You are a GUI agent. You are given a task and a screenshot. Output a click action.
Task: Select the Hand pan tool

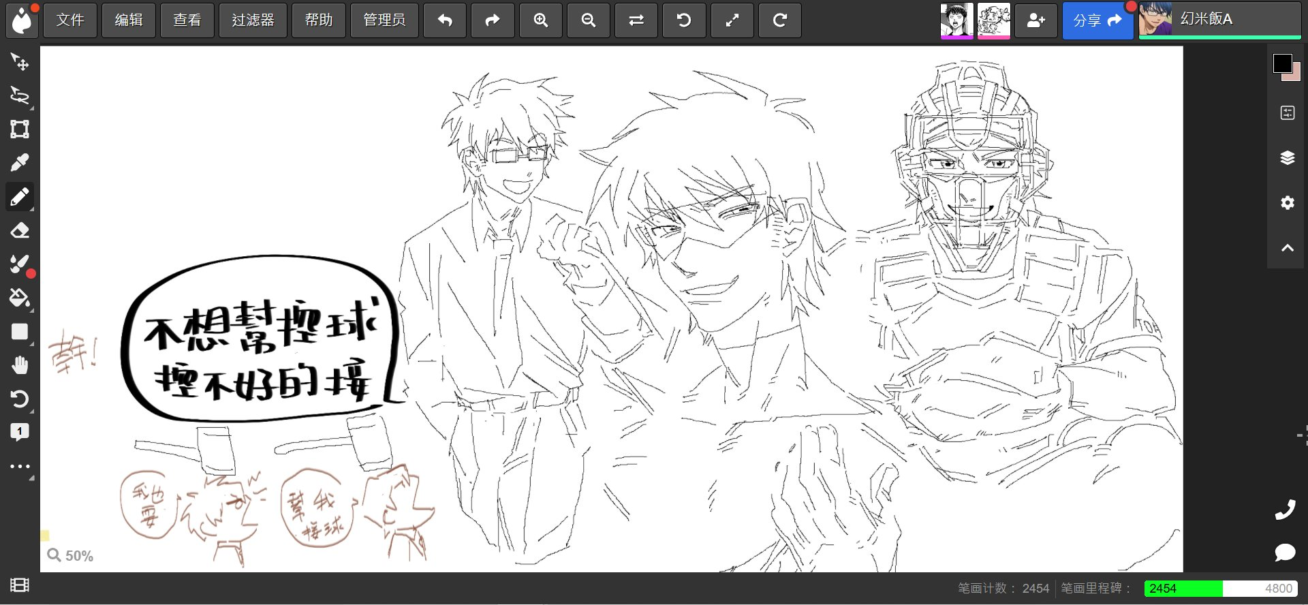pos(20,365)
